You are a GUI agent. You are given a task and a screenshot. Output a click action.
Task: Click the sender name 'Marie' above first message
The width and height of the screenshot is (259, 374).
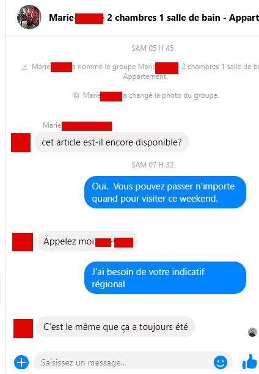click(x=52, y=125)
